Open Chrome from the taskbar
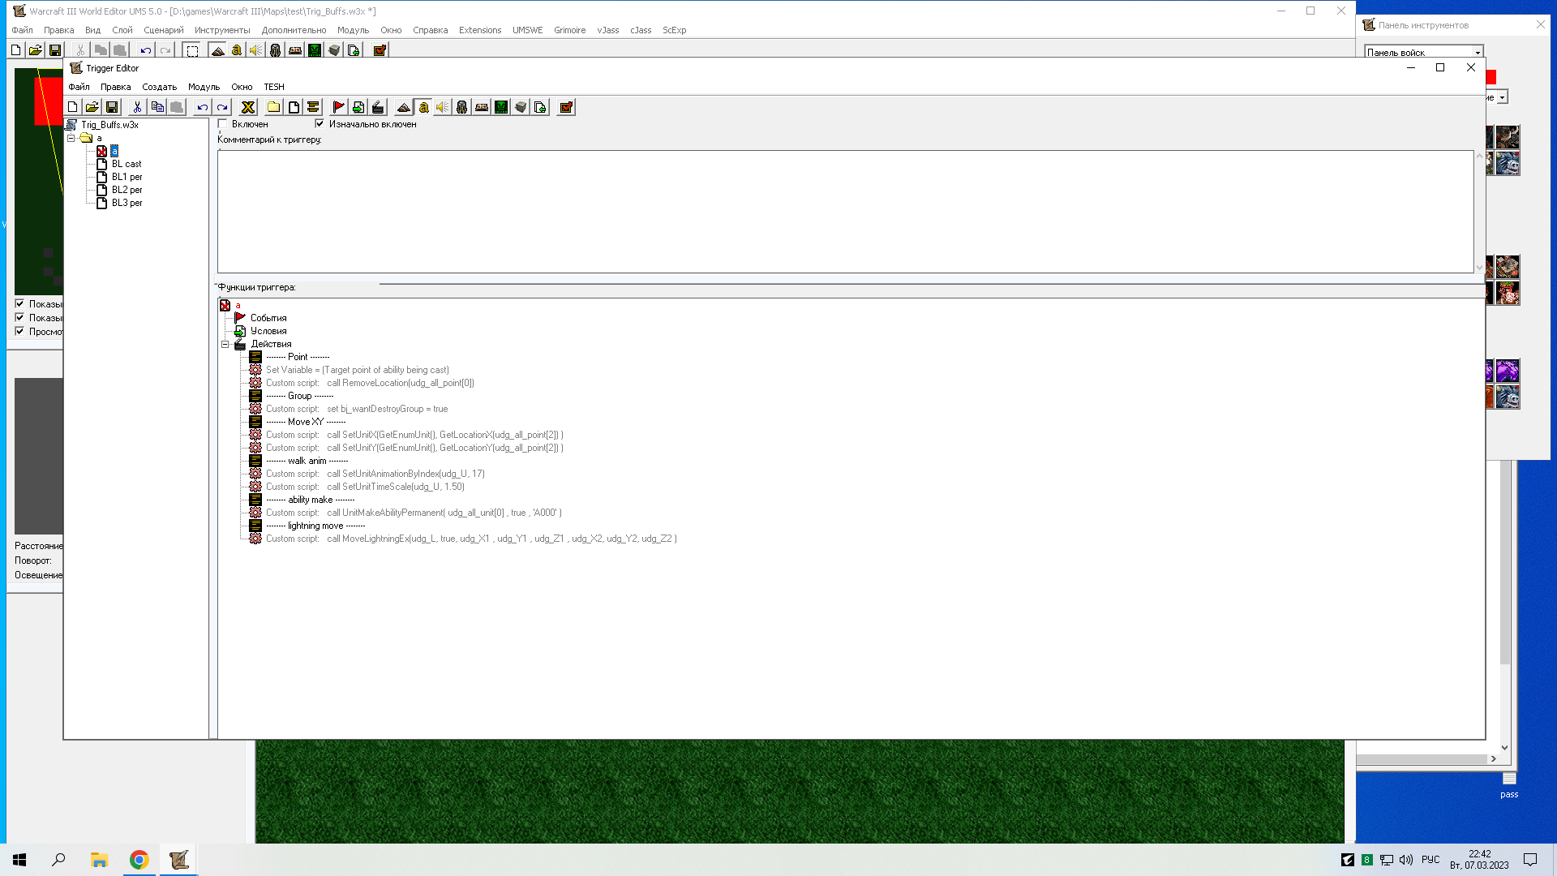Screen dimensions: 1557x876 (x=139, y=860)
